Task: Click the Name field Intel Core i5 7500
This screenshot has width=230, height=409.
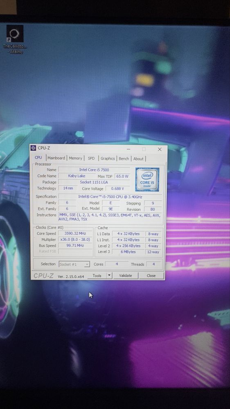Action: [x=94, y=170]
